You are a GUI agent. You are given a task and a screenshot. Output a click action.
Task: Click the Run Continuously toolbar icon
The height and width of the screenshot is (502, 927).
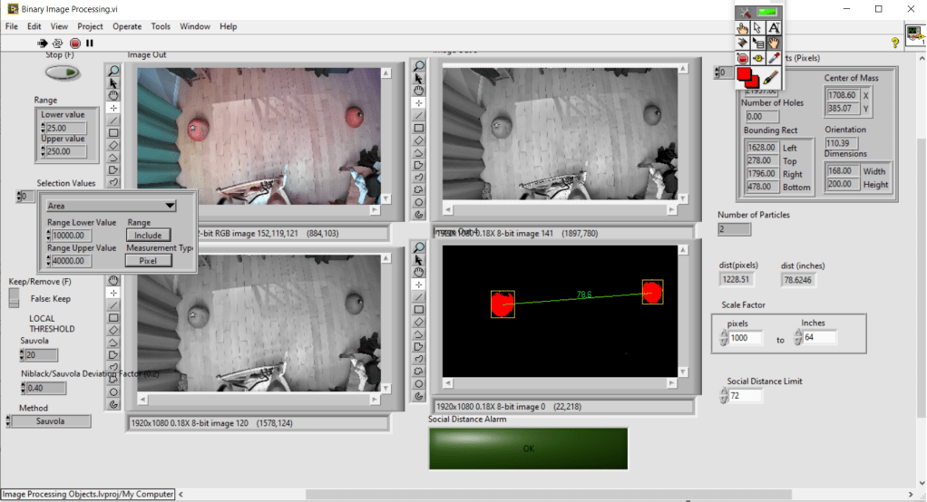pyautogui.click(x=58, y=43)
